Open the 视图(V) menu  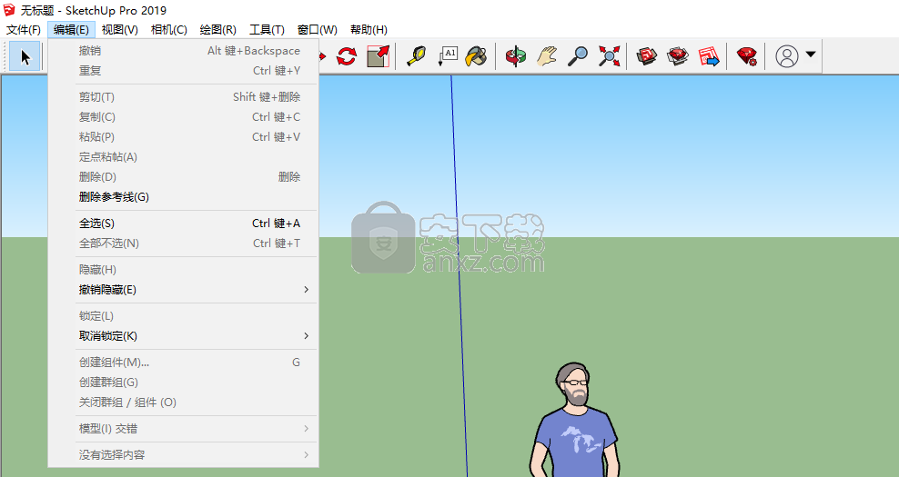coord(120,30)
